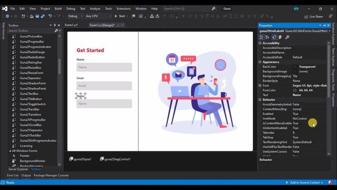
Task: Open the Analyze menu
Action: click(x=95, y=8)
